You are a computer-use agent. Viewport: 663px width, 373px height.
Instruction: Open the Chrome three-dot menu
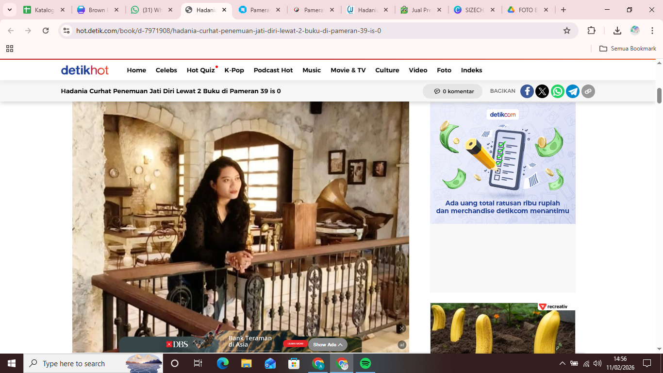[x=652, y=31]
